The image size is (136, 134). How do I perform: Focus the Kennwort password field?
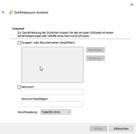[53, 92]
